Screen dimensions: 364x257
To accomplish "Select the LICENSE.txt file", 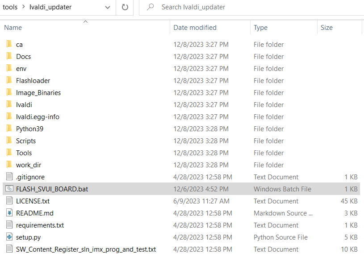I will point(33,201).
